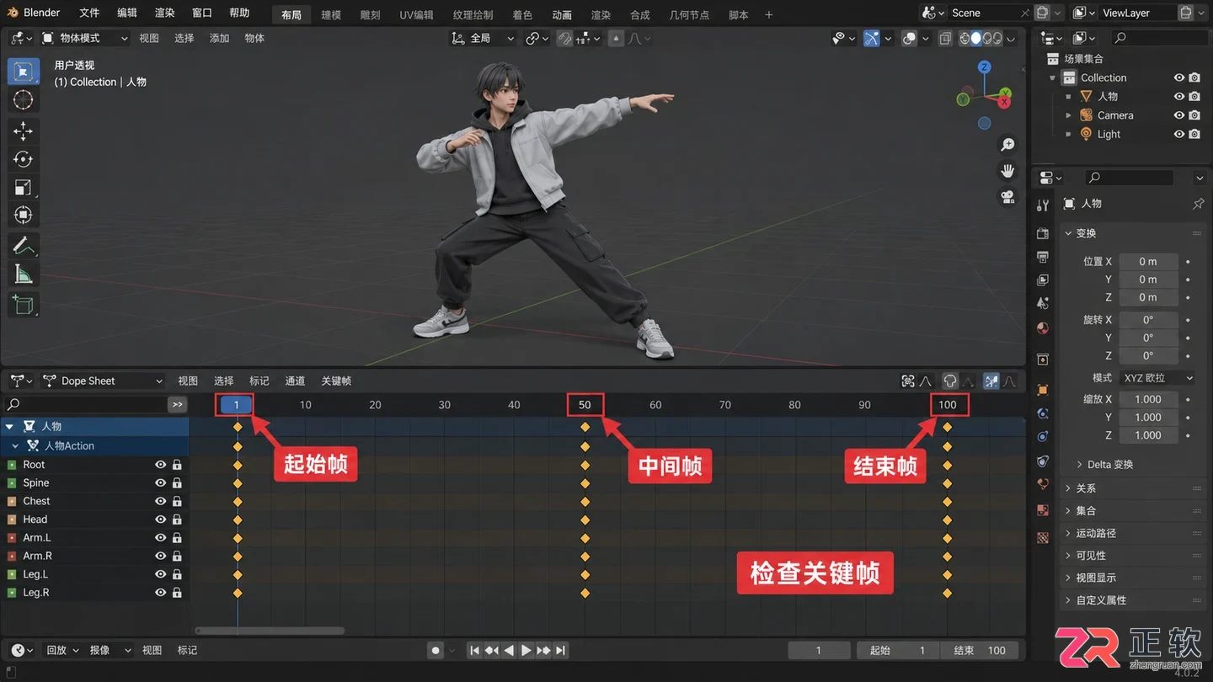Play the animation forward
The width and height of the screenshot is (1213, 682).
click(x=526, y=650)
